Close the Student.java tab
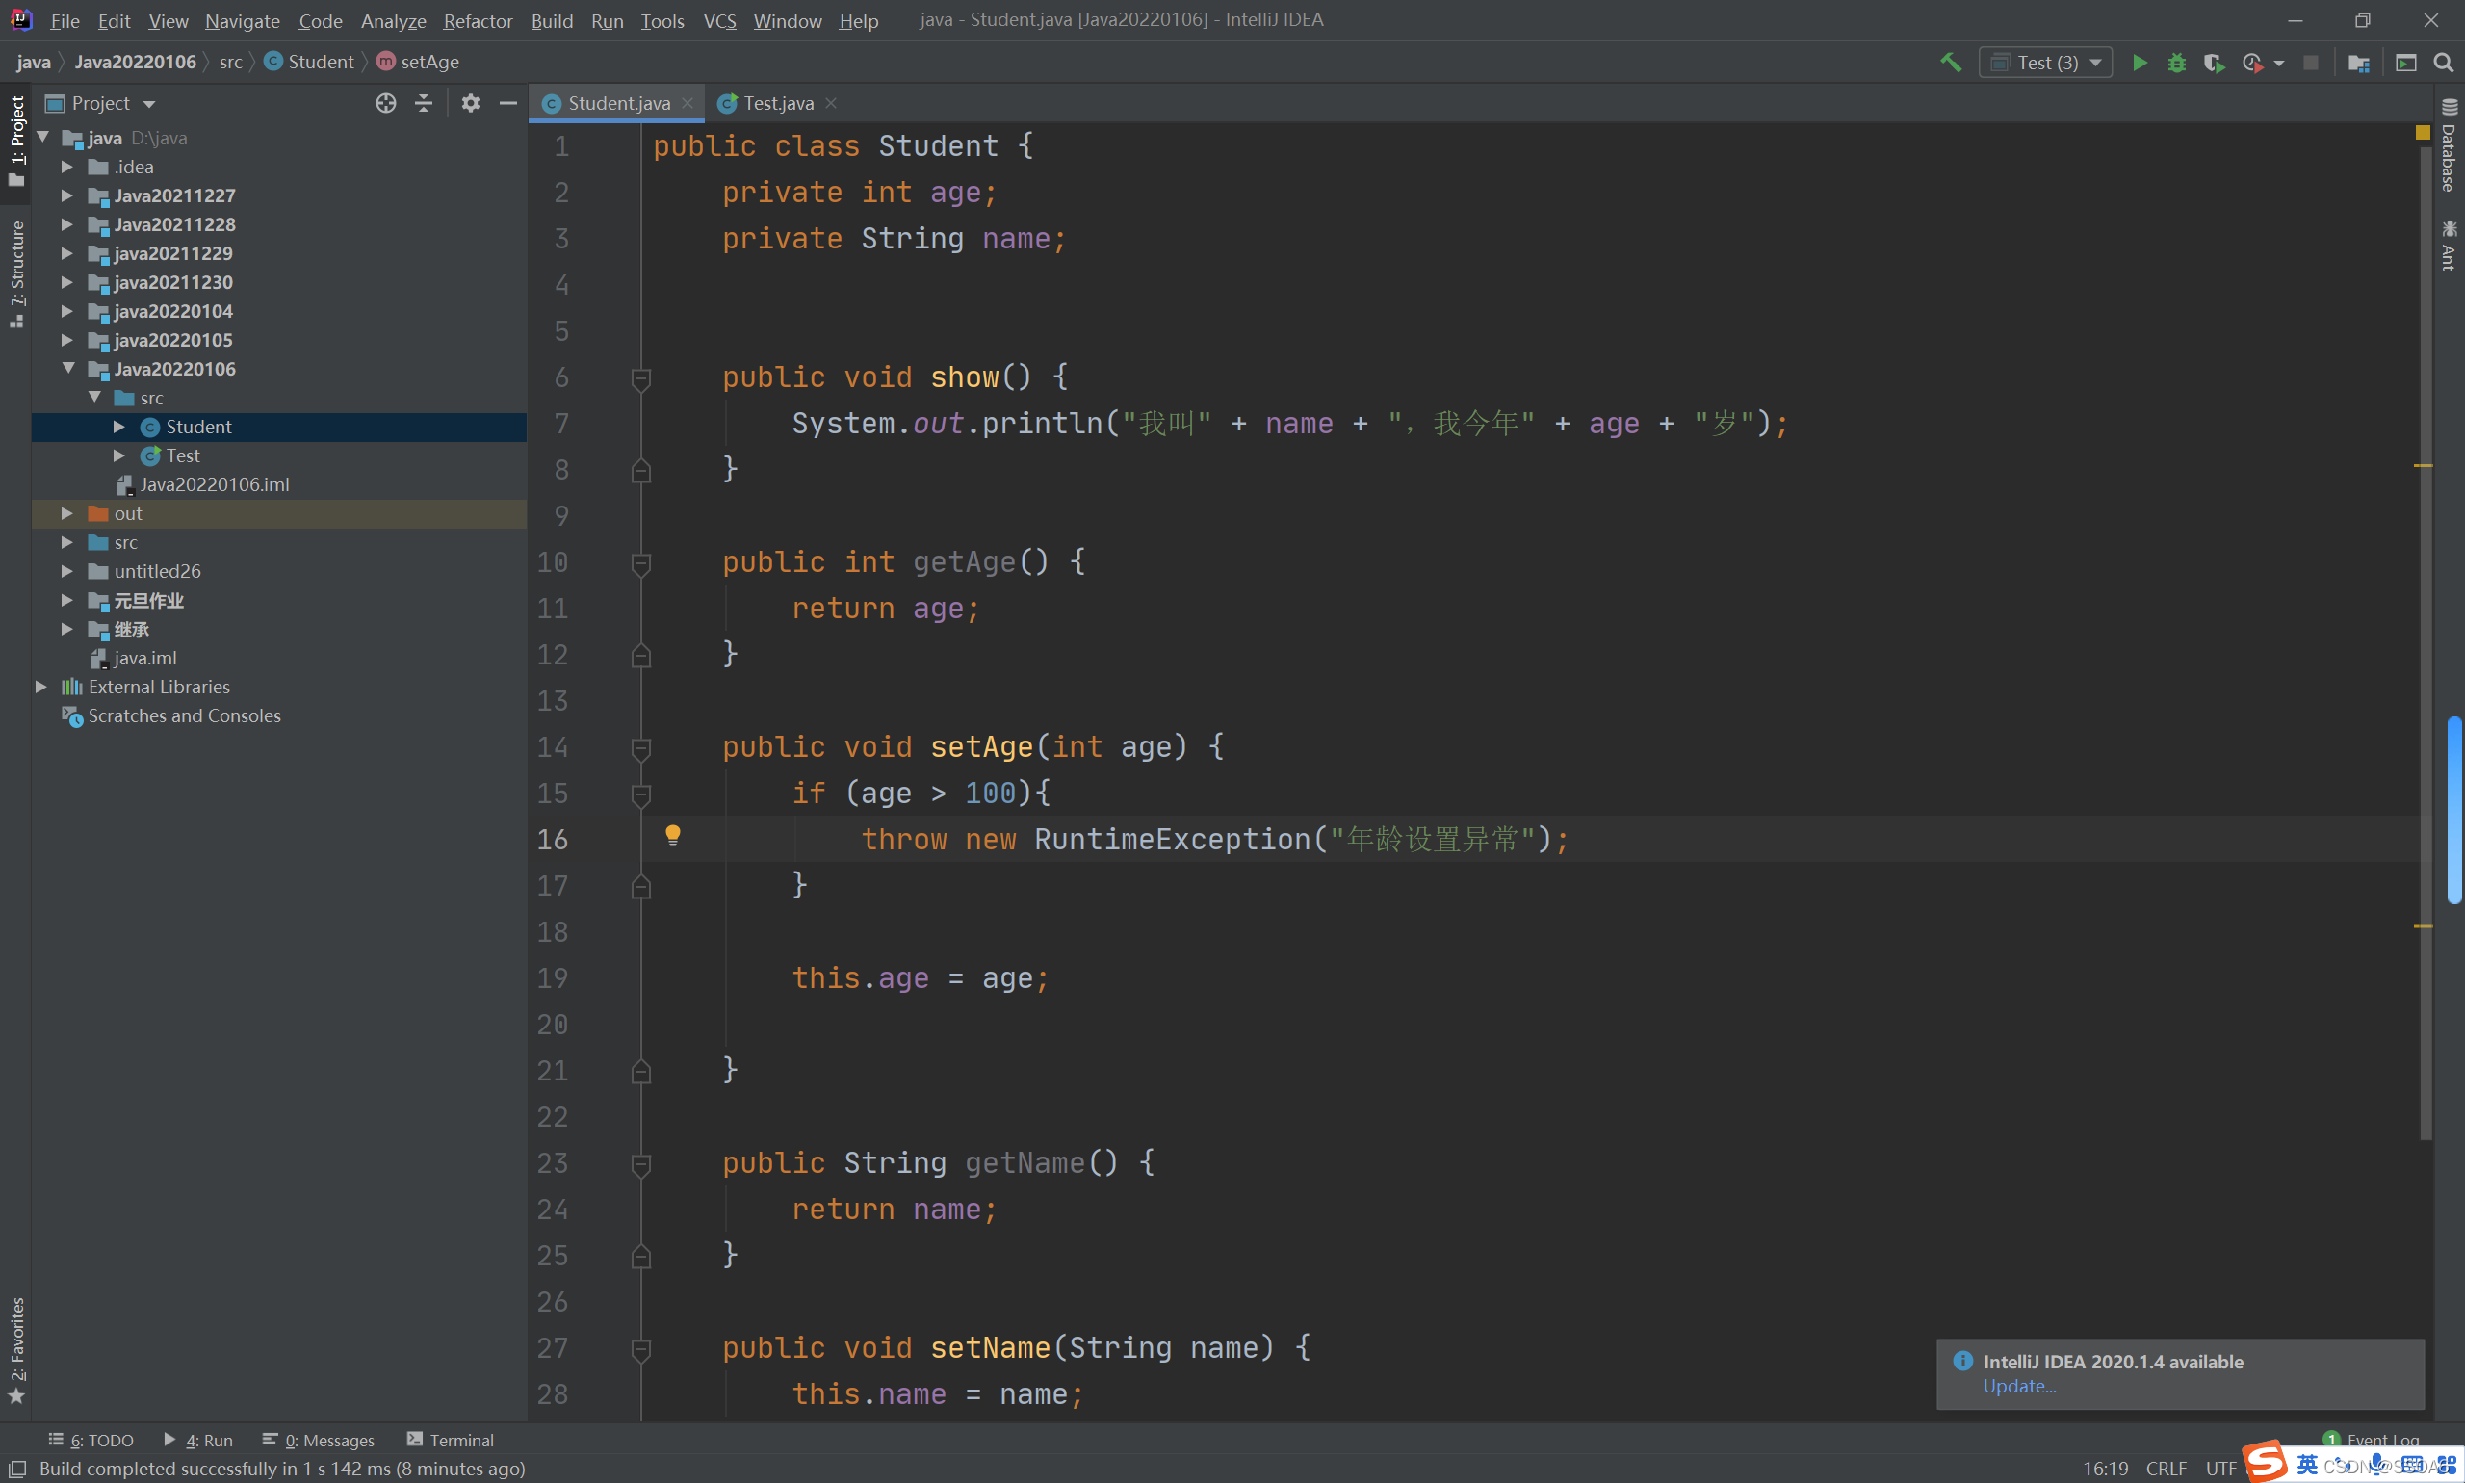2465x1483 pixels. [x=688, y=103]
